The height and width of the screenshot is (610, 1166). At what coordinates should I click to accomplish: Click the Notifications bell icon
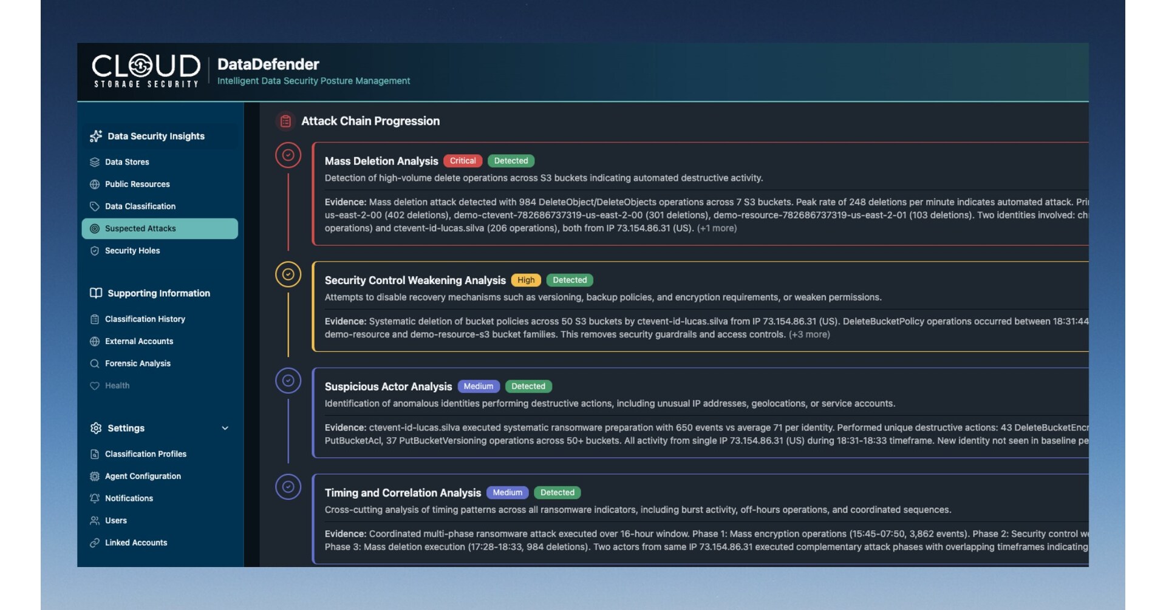[95, 498]
